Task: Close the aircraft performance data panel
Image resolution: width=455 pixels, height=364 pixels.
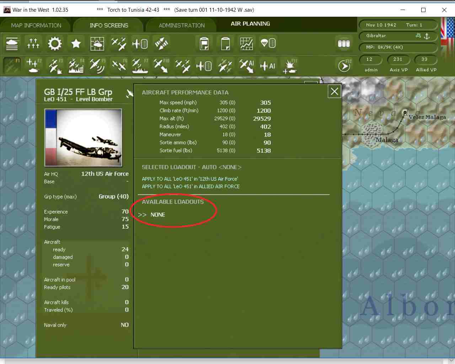Action: [334, 92]
